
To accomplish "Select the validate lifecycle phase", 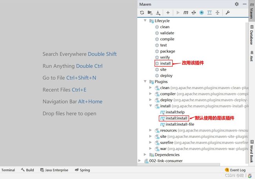I will click(167, 33).
